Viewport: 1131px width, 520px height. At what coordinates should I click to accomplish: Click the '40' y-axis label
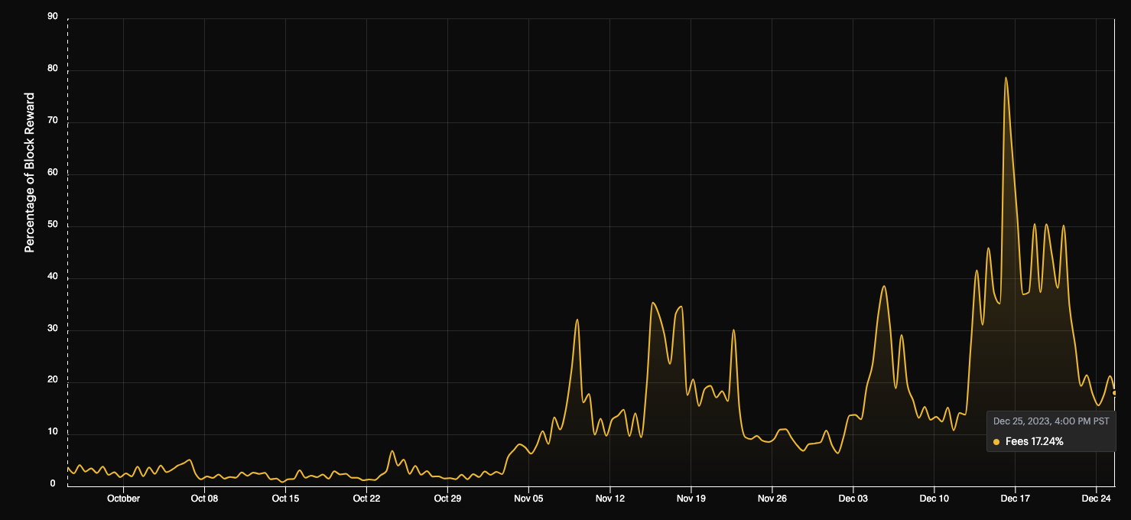(x=53, y=276)
